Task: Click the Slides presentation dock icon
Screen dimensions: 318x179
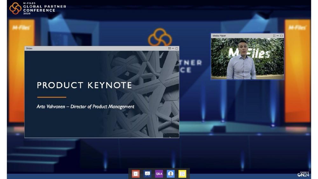Action: 147,174
